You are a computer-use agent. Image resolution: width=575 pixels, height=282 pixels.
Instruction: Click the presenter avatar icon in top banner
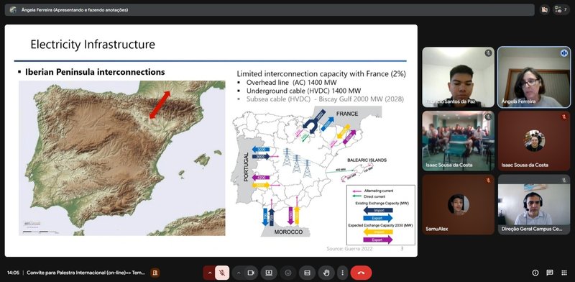[13, 10]
